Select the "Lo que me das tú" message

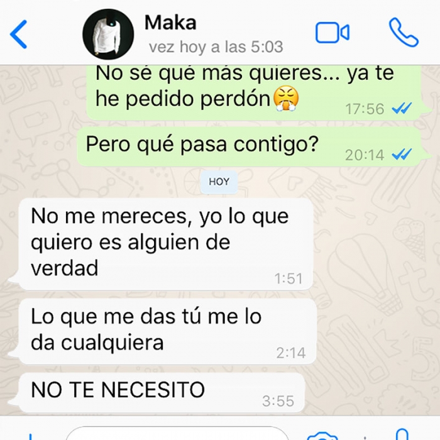(168, 331)
